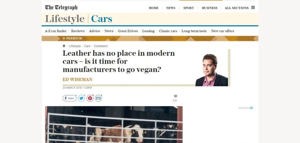Select NEWS in top navigation
Viewport: 300px width, 143px height.
tap(171, 8)
